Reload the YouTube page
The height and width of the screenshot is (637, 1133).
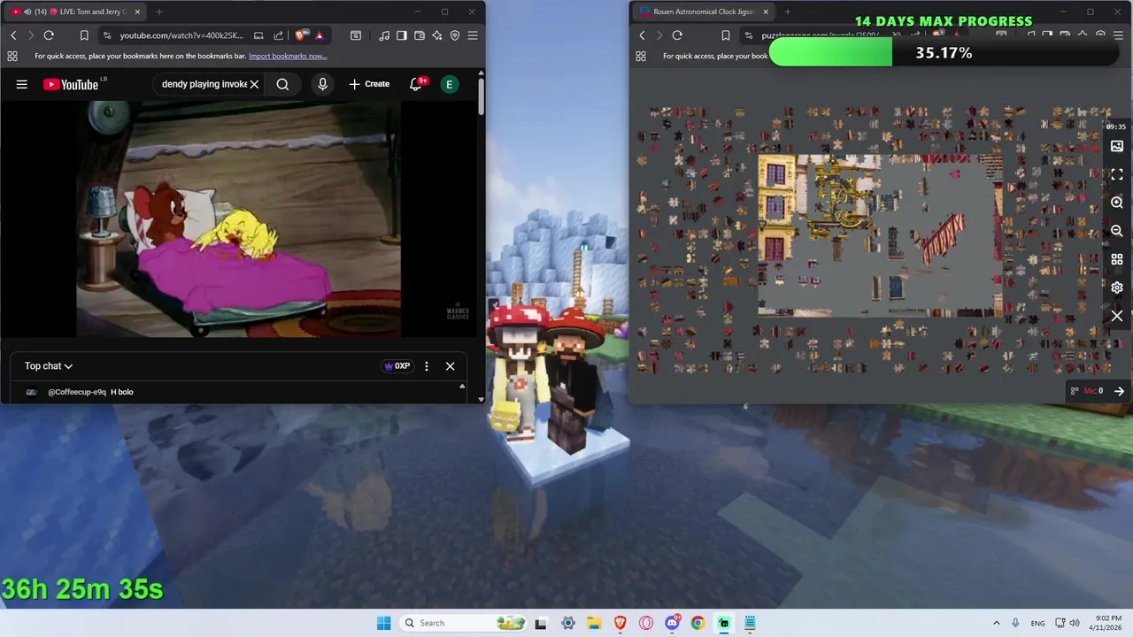49,35
